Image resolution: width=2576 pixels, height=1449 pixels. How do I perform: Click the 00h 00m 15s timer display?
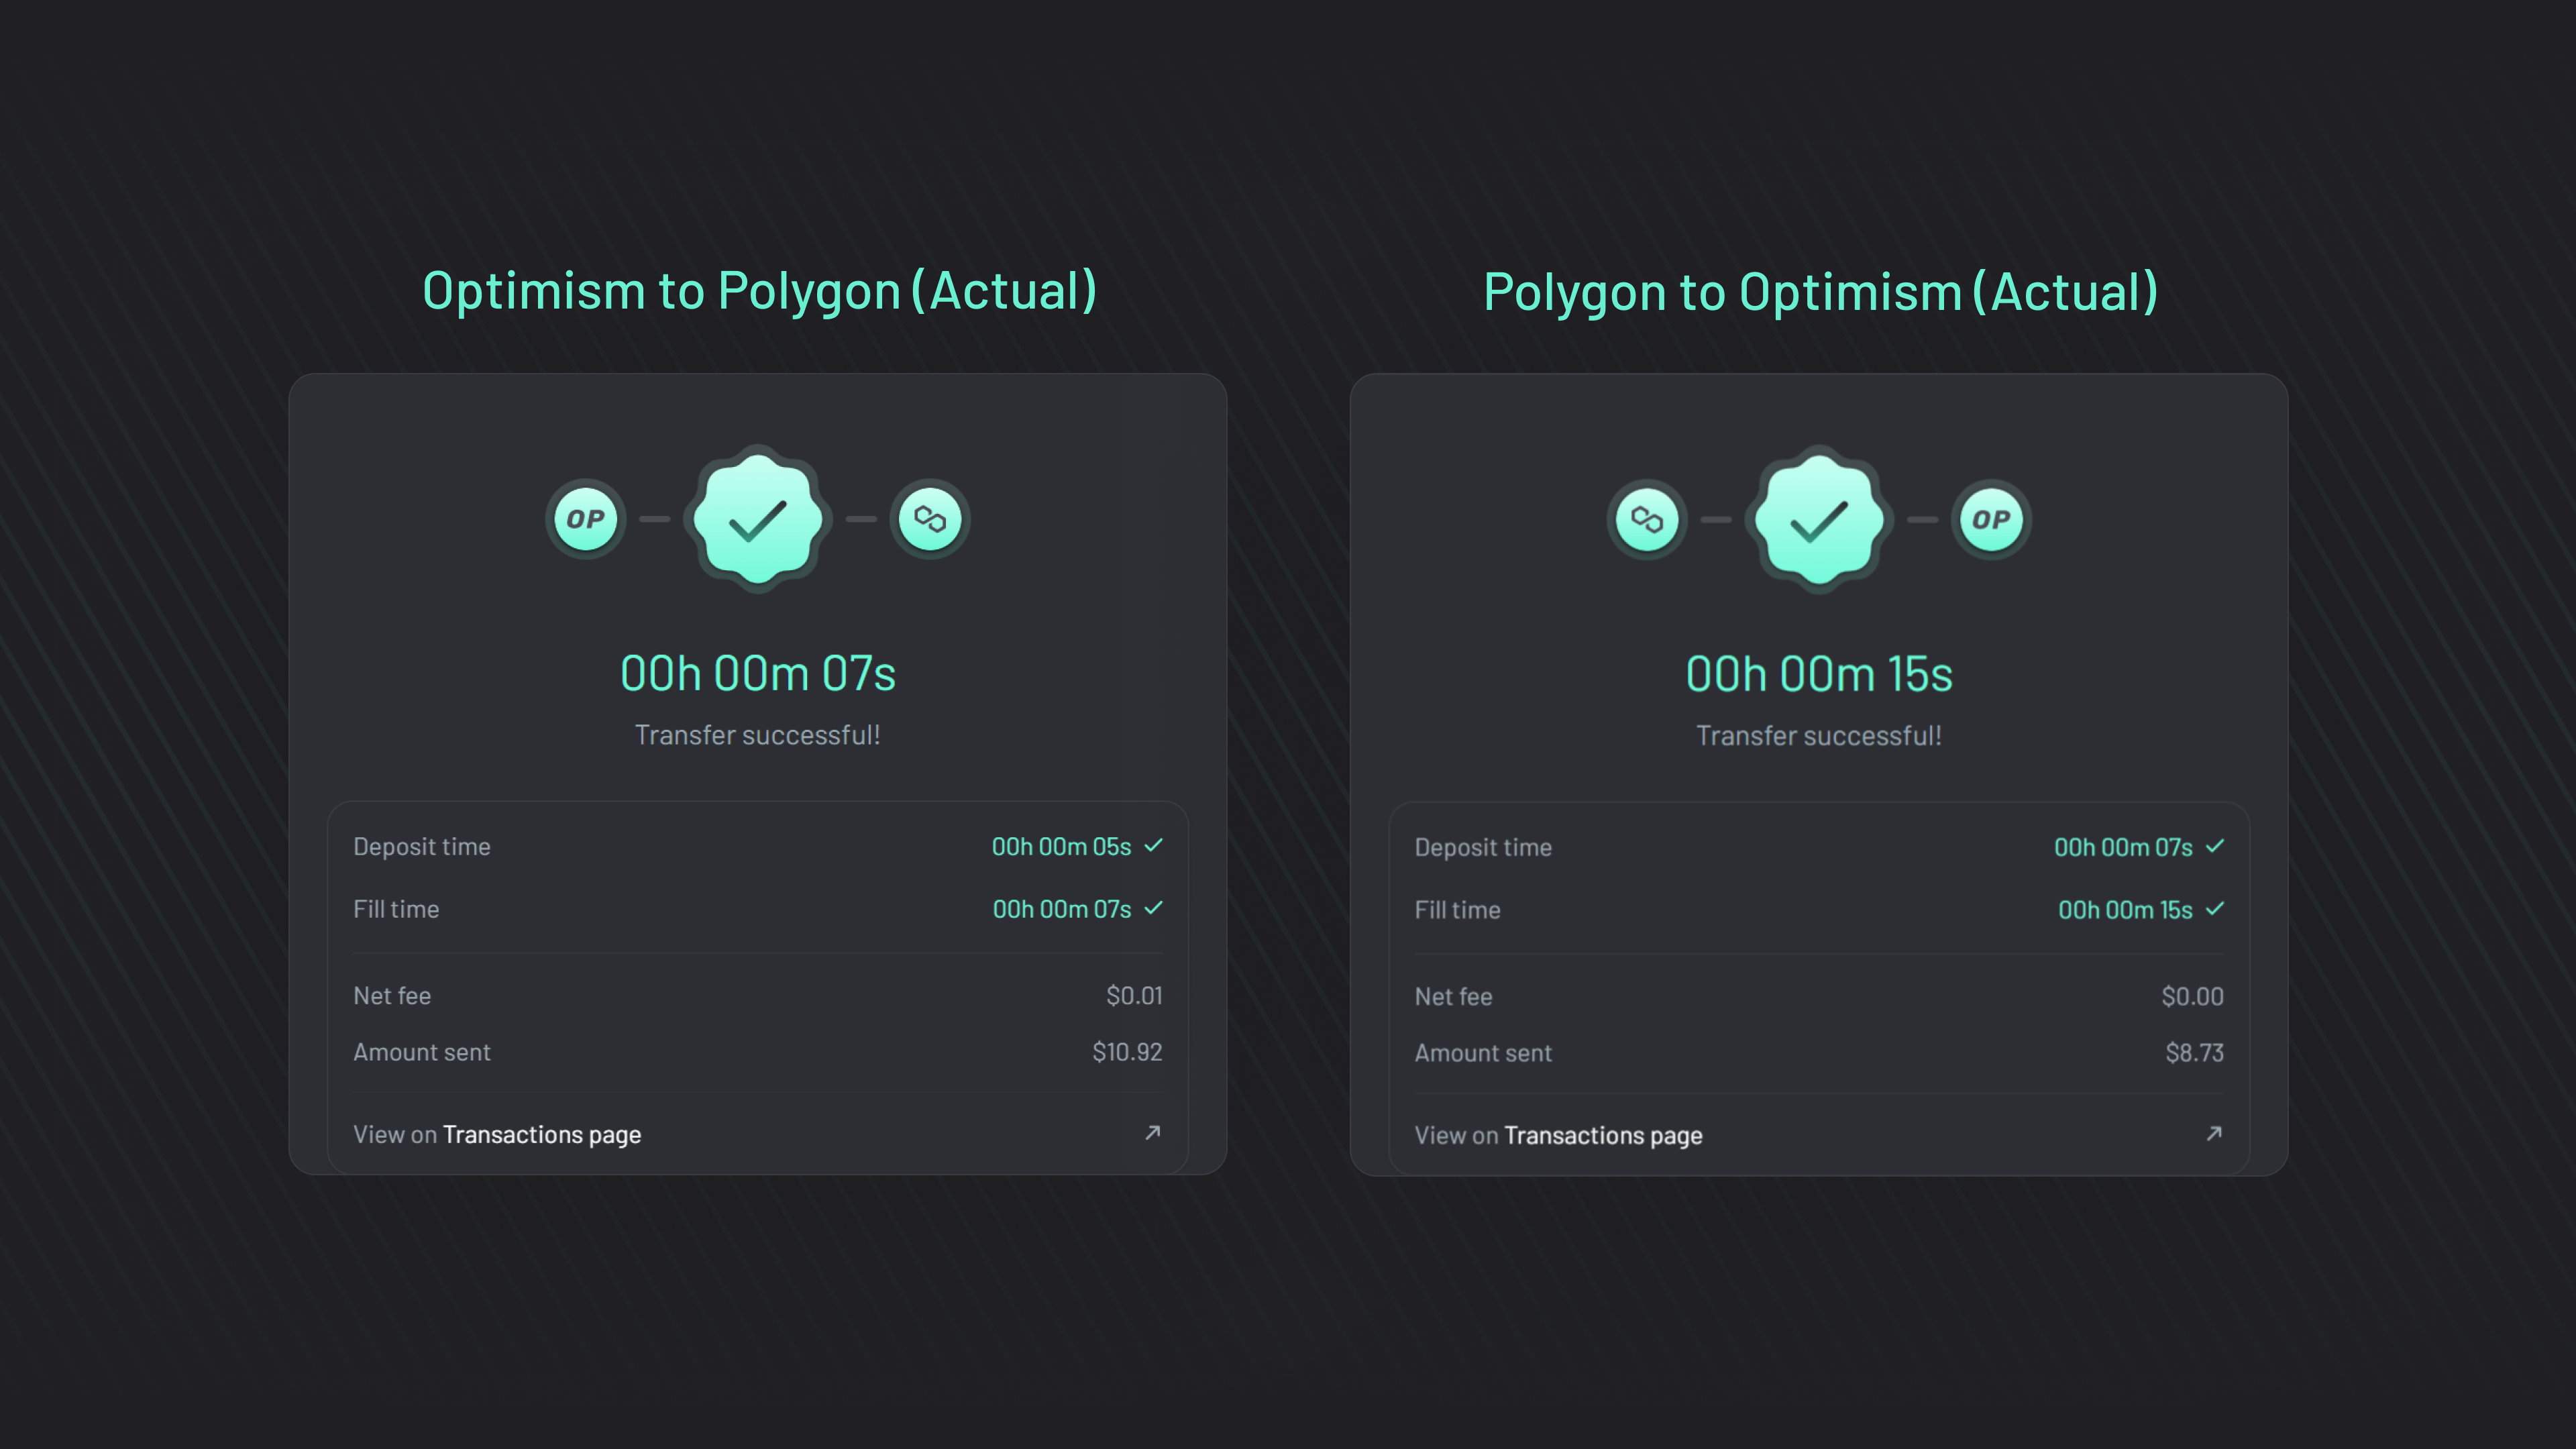pos(1818,672)
